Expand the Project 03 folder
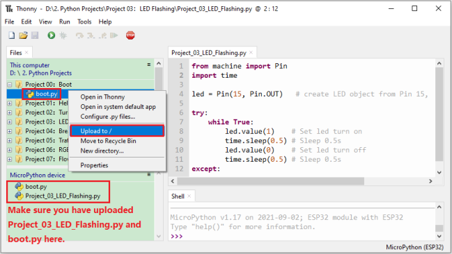Viewport: 452px width, 254px height. point(10,122)
